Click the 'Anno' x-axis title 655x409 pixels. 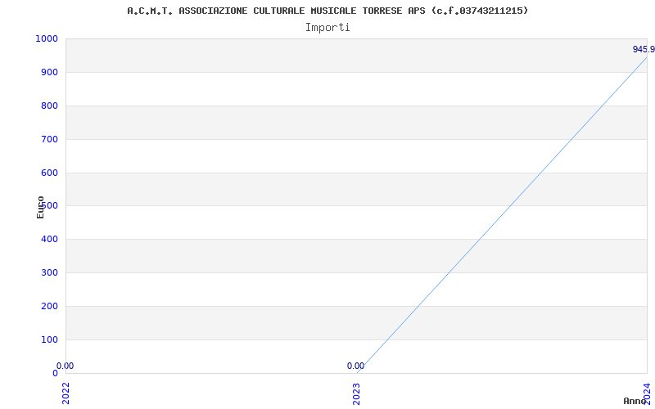click(635, 401)
